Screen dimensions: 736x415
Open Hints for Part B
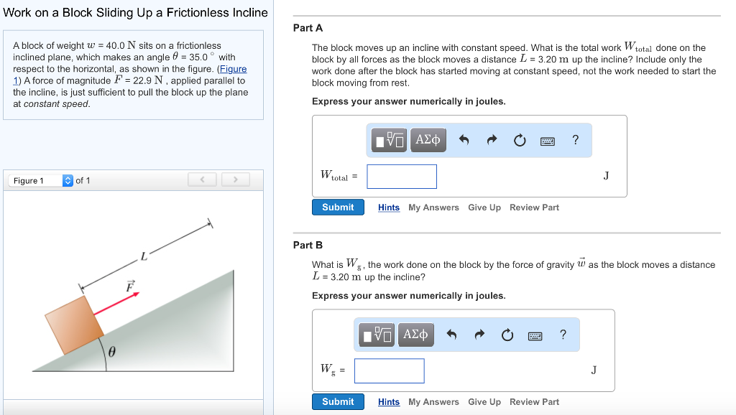pyautogui.click(x=388, y=401)
